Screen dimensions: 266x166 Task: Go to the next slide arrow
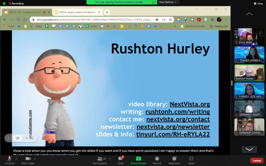tap(26, 138)
